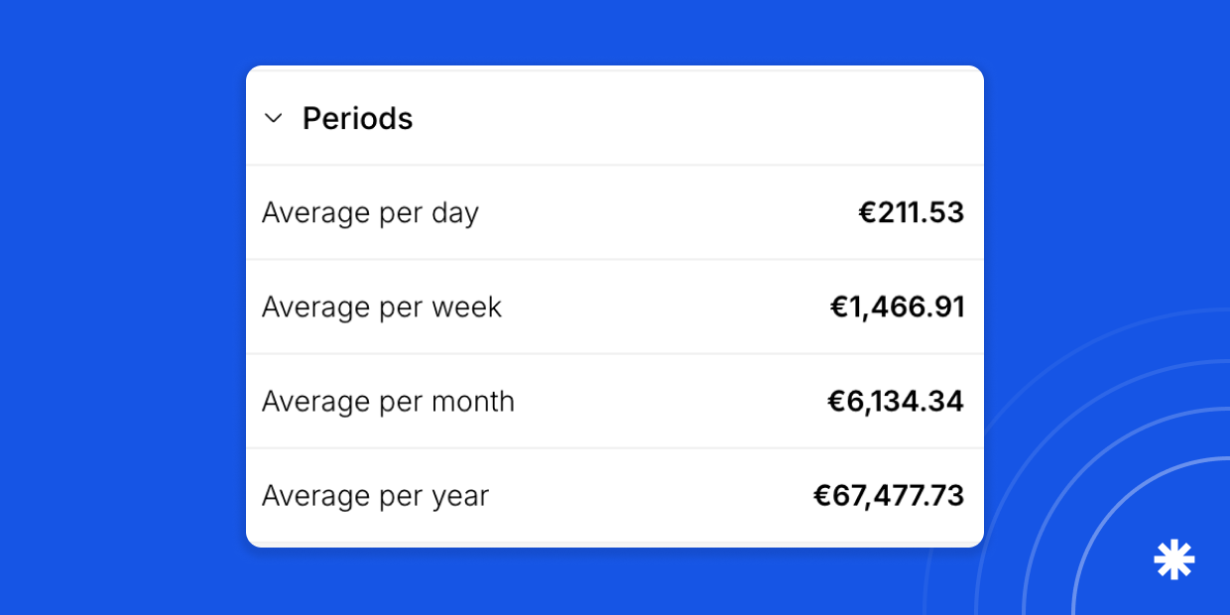Select the Average per day label

pos(370,213)
